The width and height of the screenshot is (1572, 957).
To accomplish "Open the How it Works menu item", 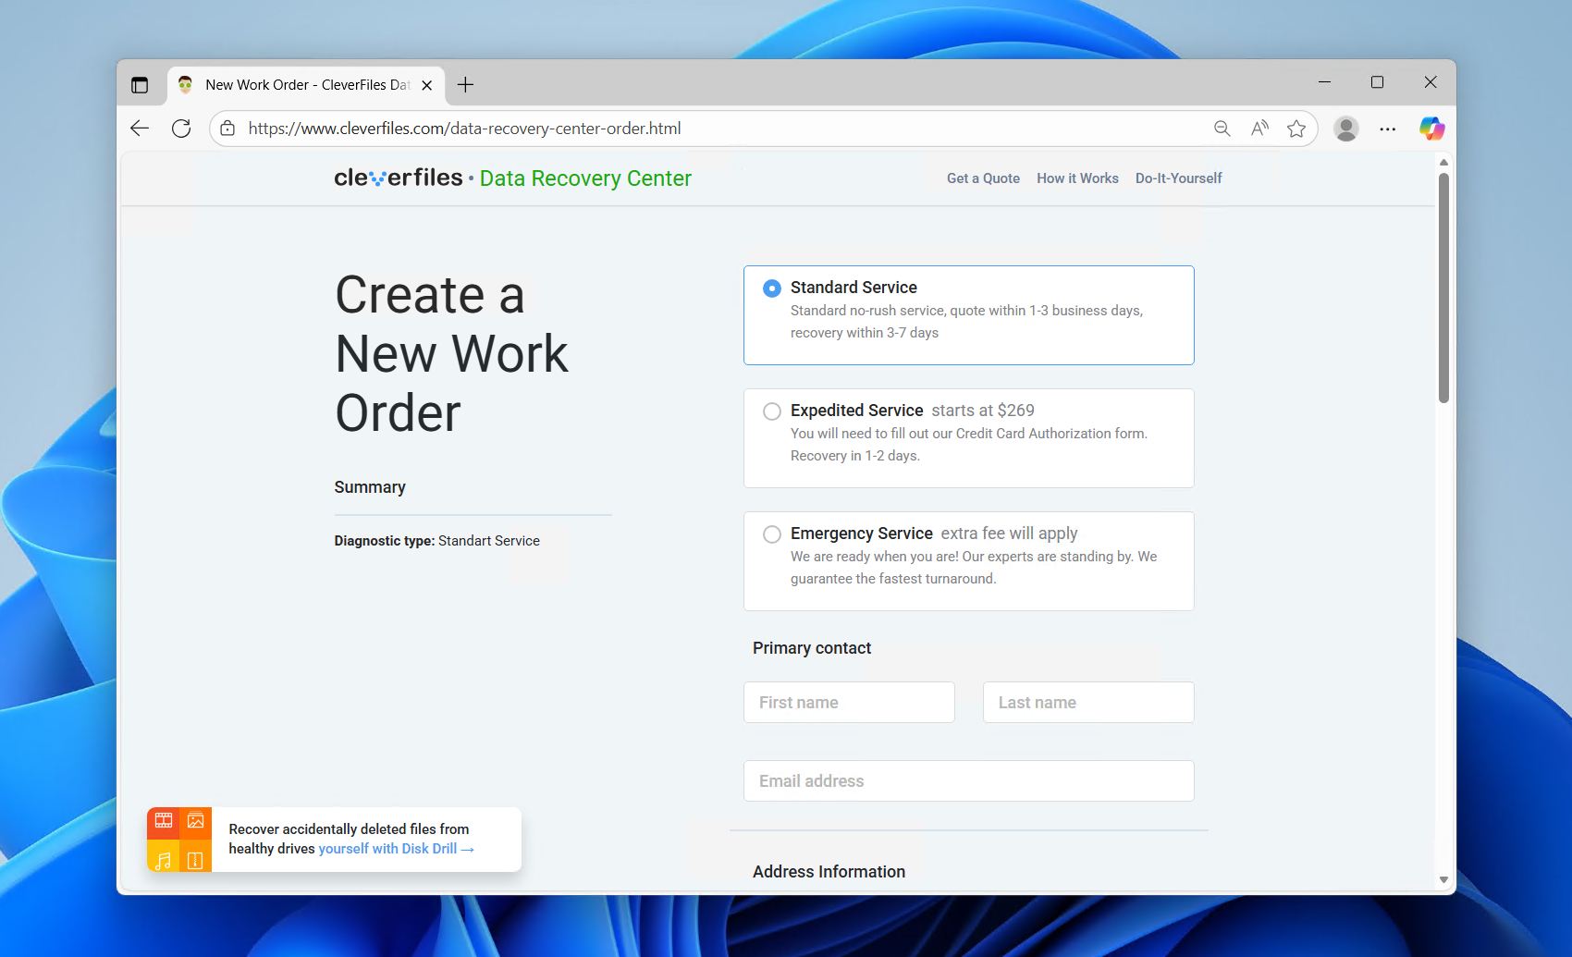I will point(1077,178).
